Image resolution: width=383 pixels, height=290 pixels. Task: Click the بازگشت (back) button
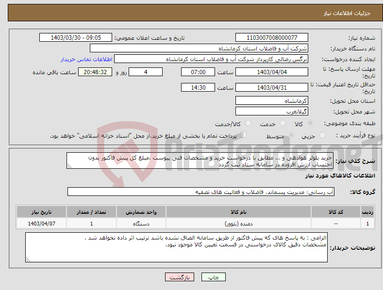point(180,277)
